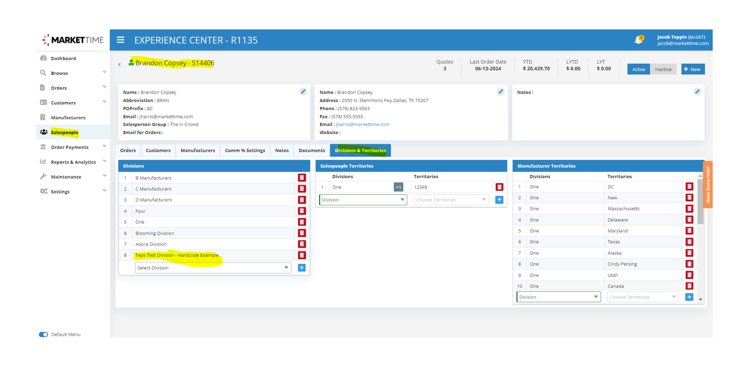Delete Teps Test Division row
Screen dimensions: 749x367
pos(302,255)
